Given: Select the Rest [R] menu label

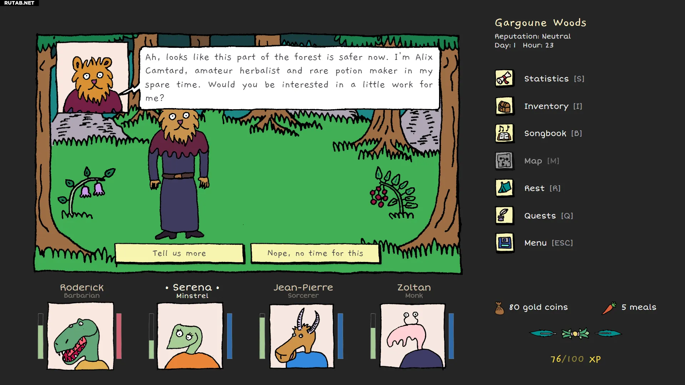Looking at the screenshot, I should pyautogui.click(x=542, y=188).
